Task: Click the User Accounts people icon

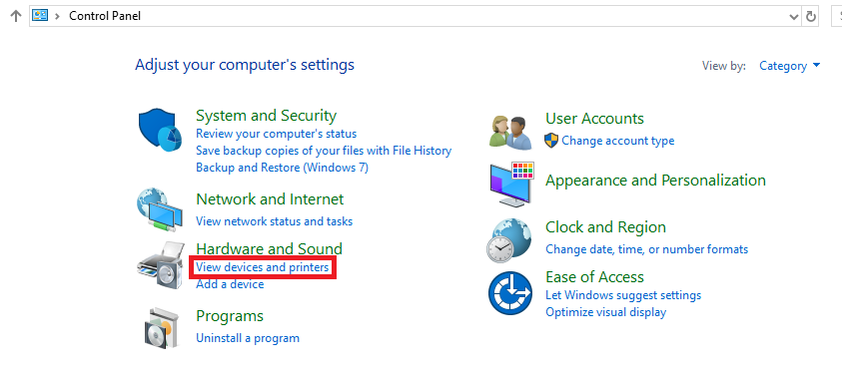Action: (x=510, y=132)
